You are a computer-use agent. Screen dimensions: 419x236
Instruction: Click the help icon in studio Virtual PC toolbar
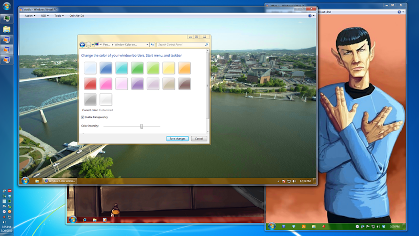(x=310, y=16)
